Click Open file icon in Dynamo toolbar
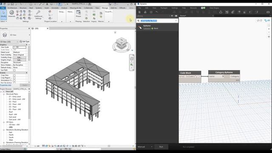Viewport: 272px width, 153px height. [145, 12]
